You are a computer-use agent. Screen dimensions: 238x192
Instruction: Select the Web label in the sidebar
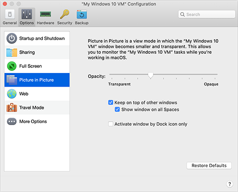pos(24,94)
